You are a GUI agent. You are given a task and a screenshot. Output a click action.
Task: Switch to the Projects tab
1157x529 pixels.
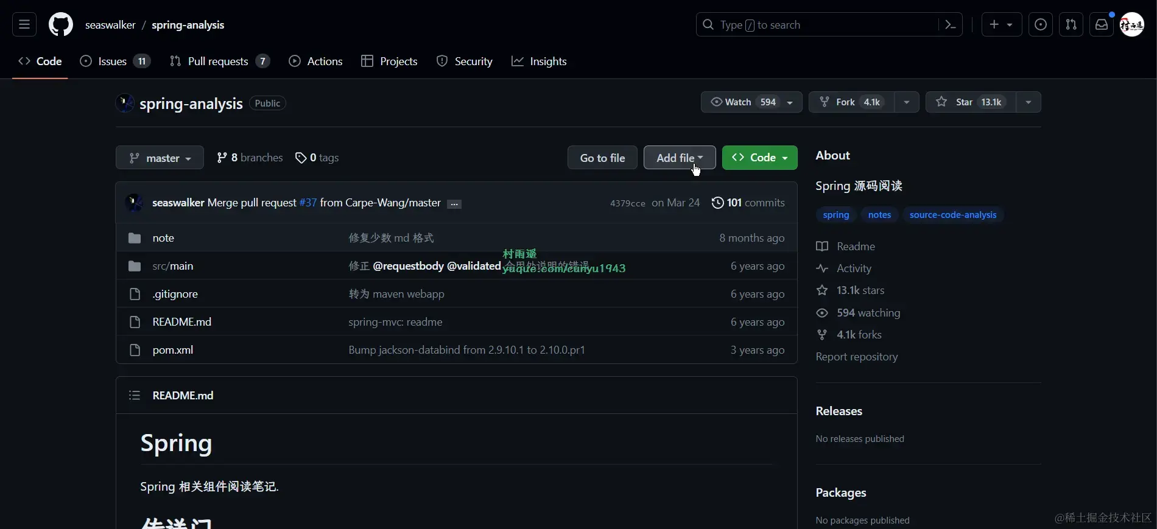point(389,61)
